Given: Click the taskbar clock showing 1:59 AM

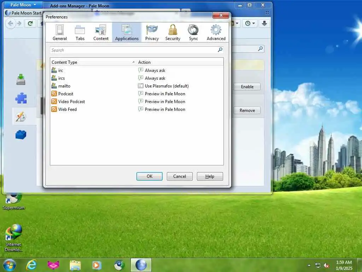Looking at the screenshot, I should [344, 265].
